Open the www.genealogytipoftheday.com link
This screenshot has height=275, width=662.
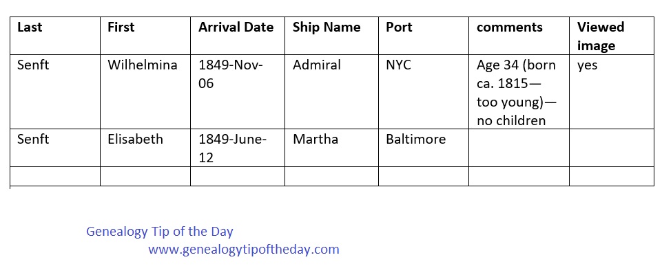(244, 250)
